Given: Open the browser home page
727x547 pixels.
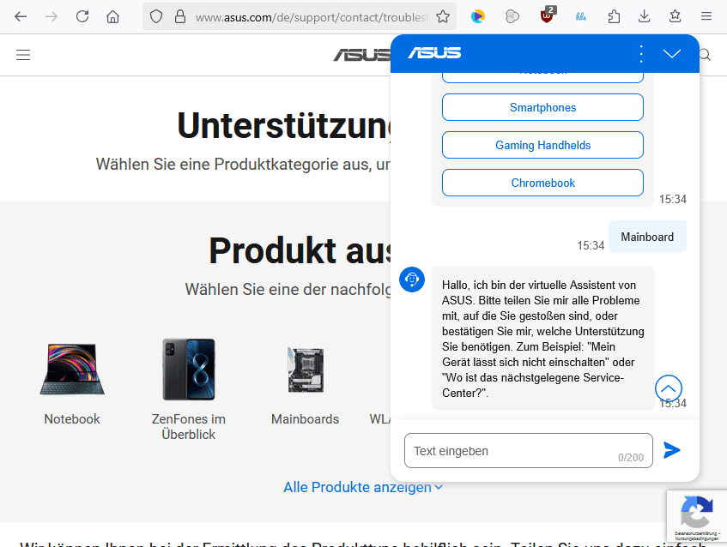Looking at the screenshot, I should pyautogui.click(x=112, y=17).
